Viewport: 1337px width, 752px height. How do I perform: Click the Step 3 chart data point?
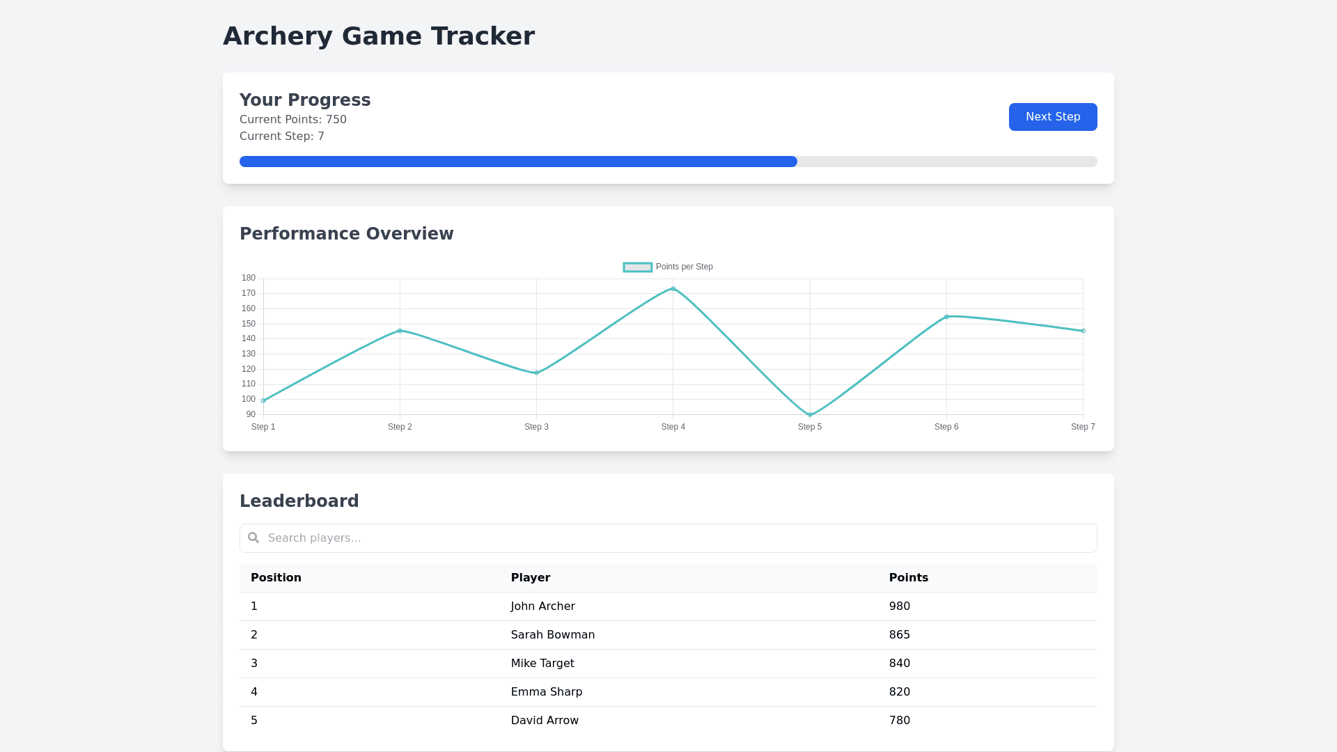(536, 373)
